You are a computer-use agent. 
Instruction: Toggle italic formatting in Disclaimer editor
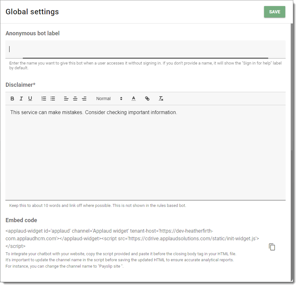(x=21, y=99)
